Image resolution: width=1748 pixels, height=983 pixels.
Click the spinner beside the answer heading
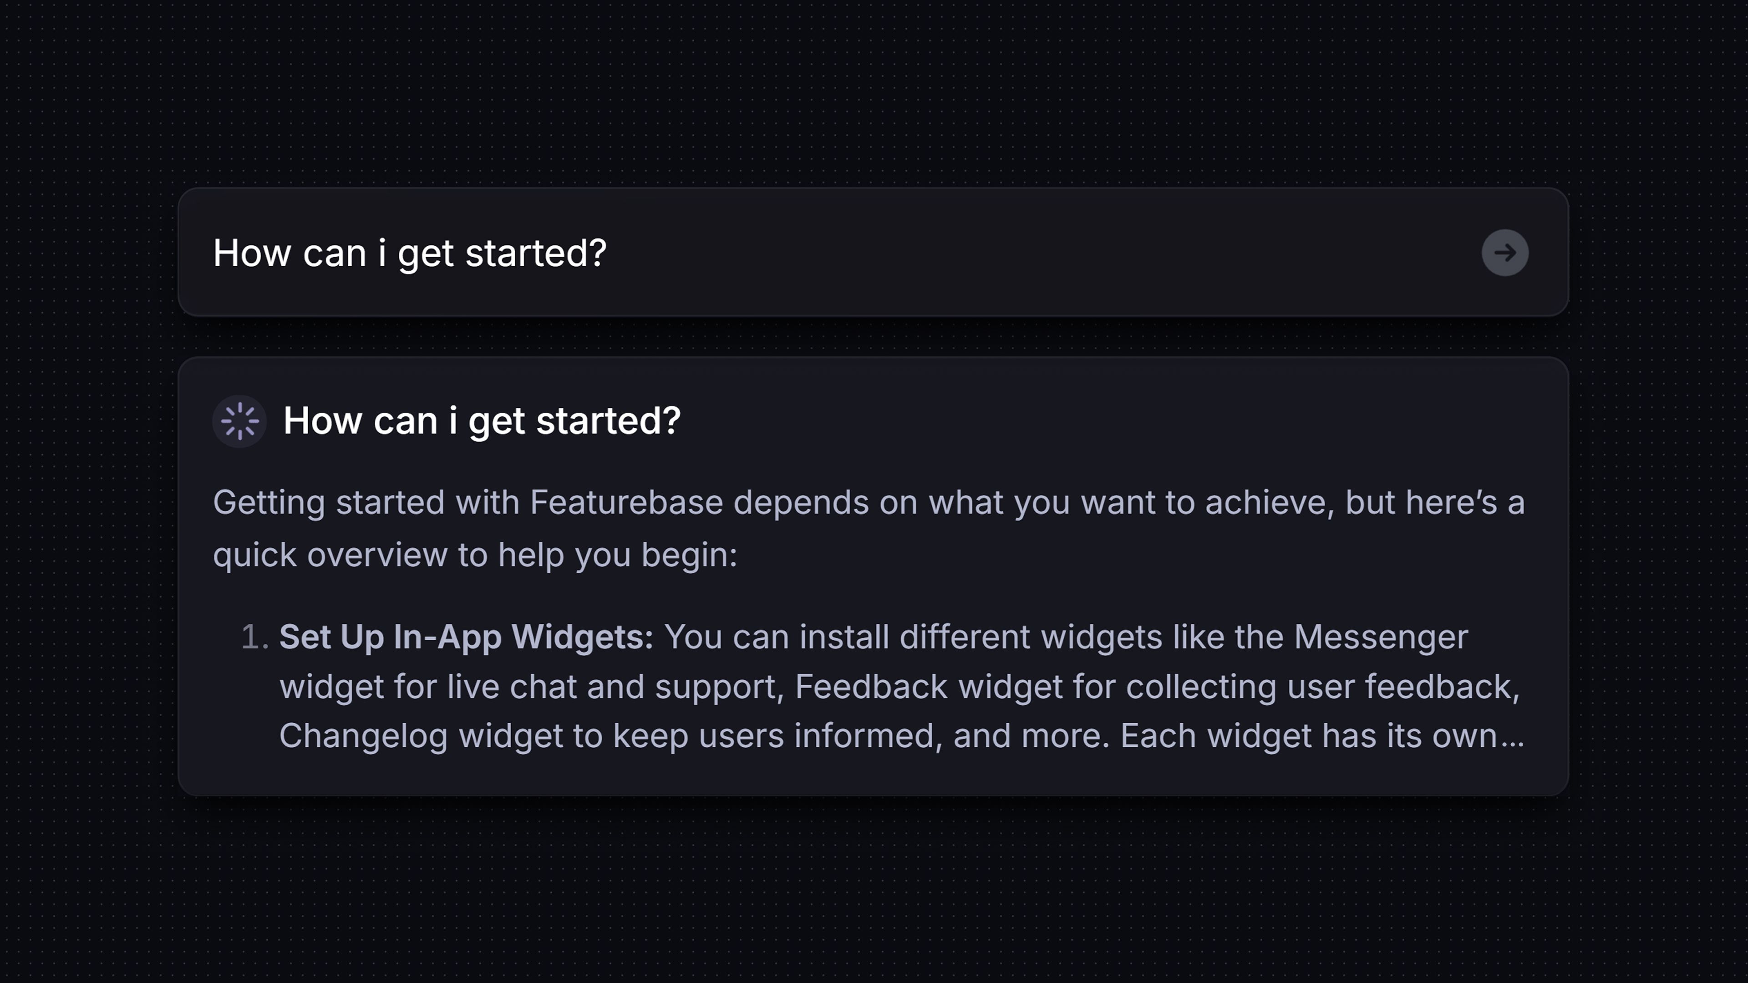click(239, 421)
